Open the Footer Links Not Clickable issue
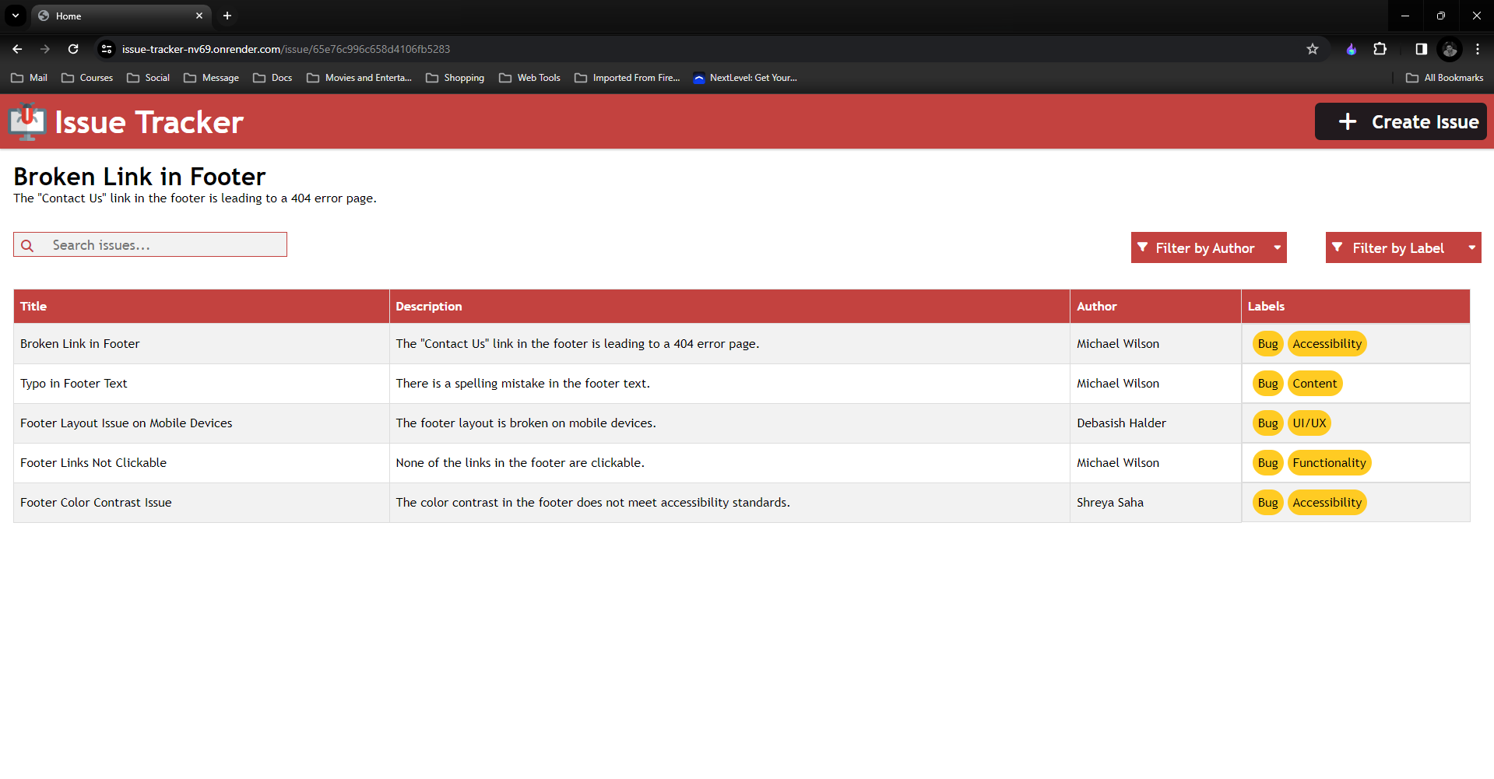 point(93,463)
